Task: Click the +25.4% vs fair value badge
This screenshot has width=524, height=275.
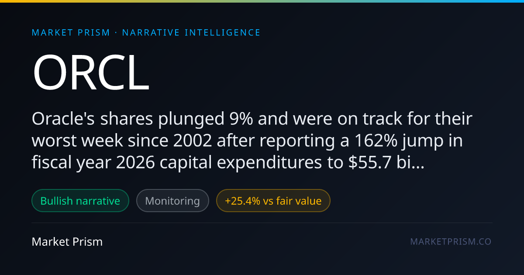Action: coord(273,201)
